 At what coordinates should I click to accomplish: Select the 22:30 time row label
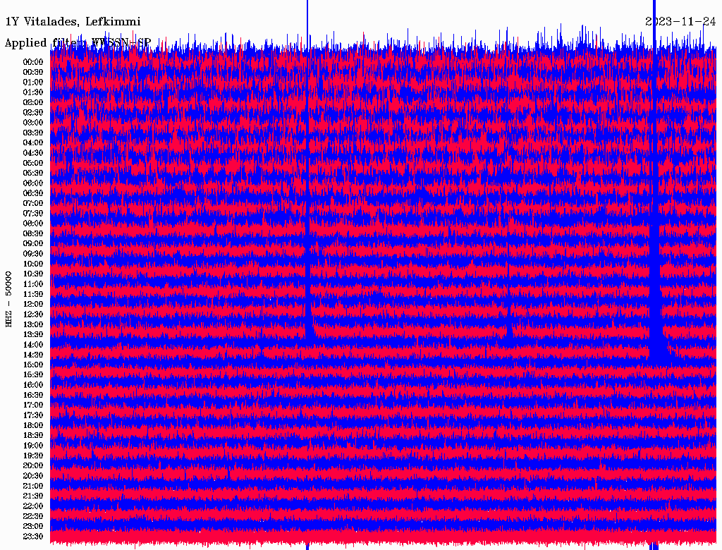point(33,516)
